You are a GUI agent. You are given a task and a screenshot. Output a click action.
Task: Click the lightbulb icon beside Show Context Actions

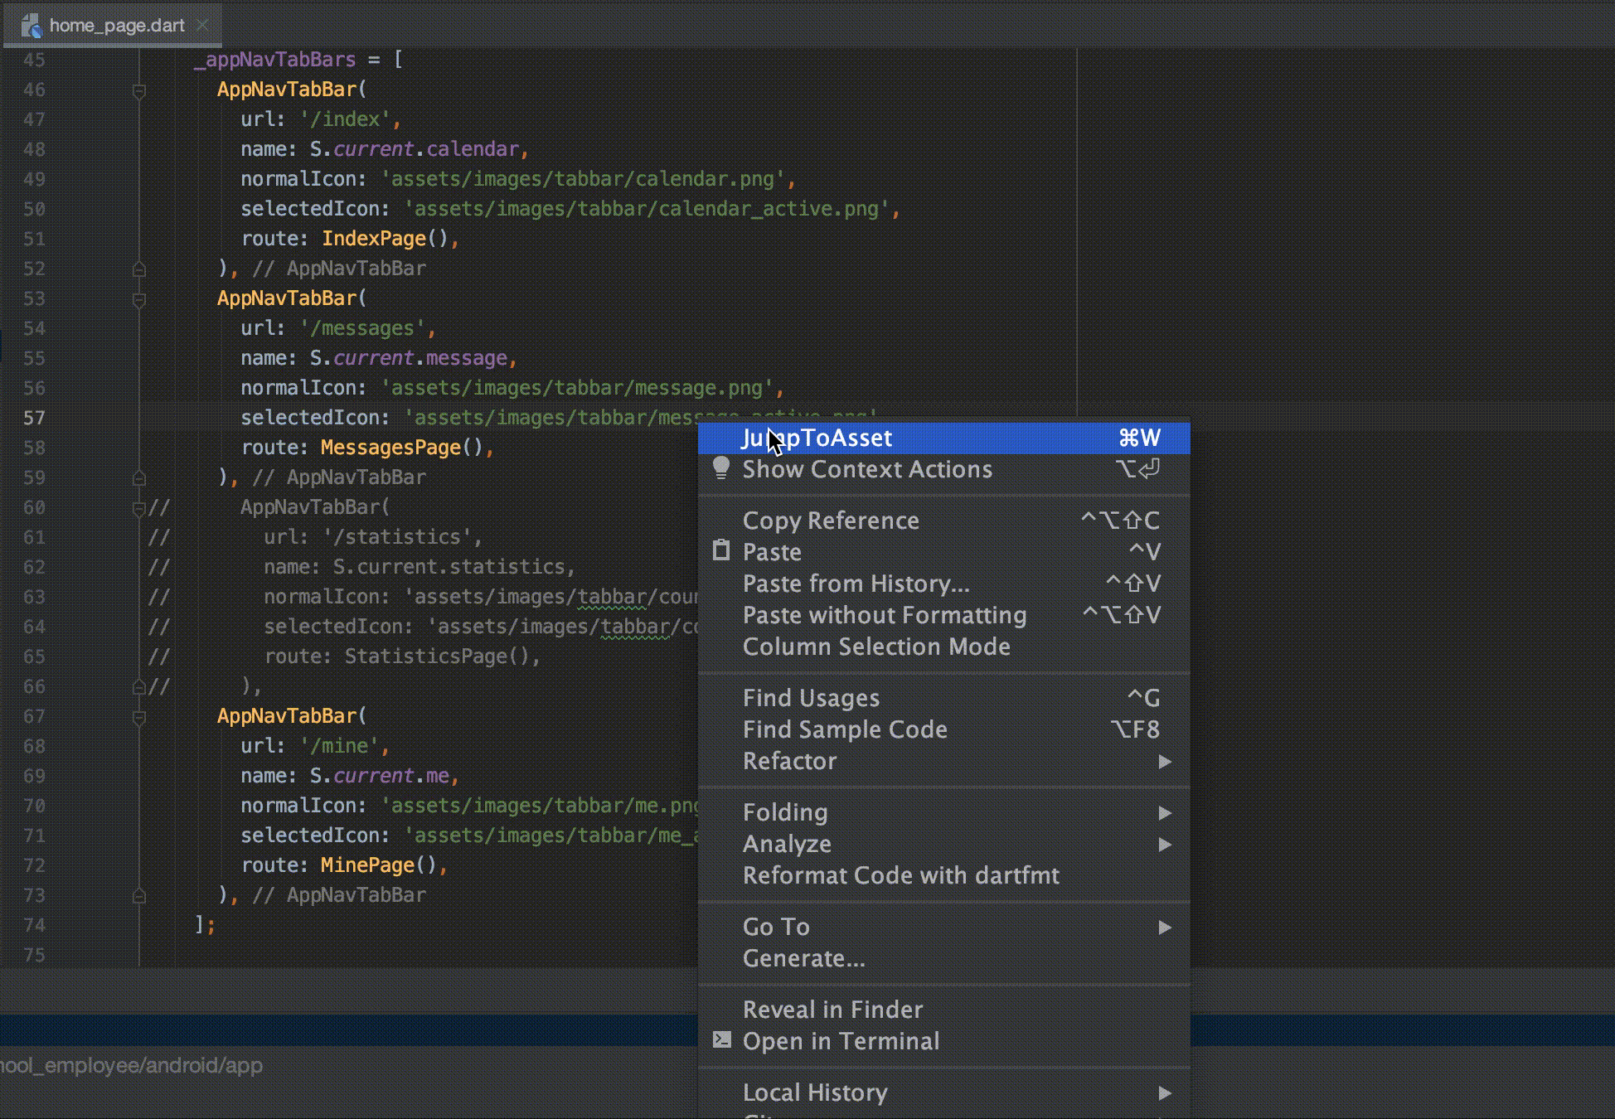click(721, 468)
